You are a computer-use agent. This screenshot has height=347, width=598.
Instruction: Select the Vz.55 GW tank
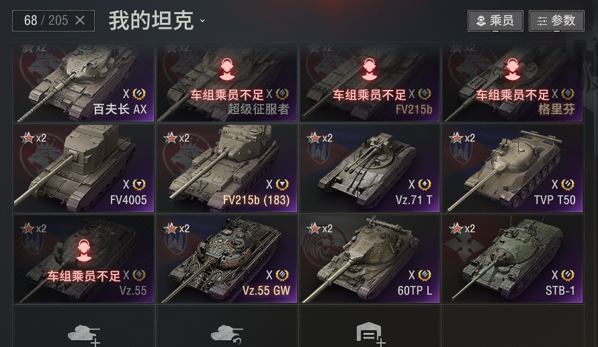tap(227, 258)
